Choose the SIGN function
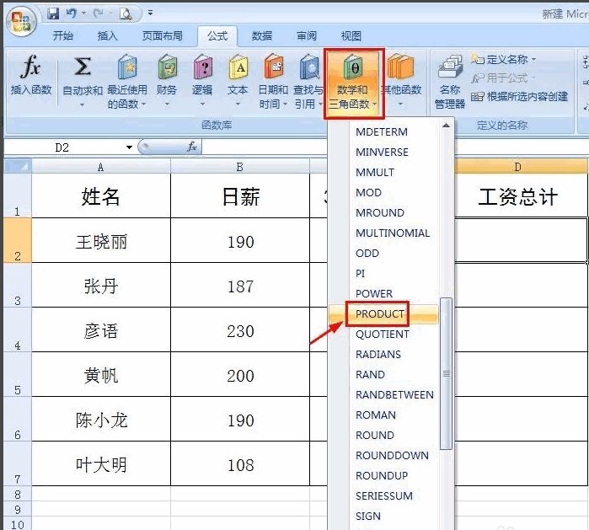589x530 pixels. tap(368, 517)
